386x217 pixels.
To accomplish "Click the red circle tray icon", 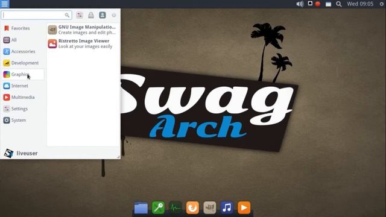I will [318, 4].
